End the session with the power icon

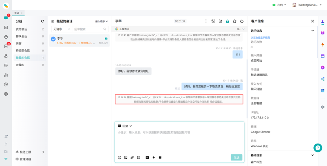pos(242,21)
